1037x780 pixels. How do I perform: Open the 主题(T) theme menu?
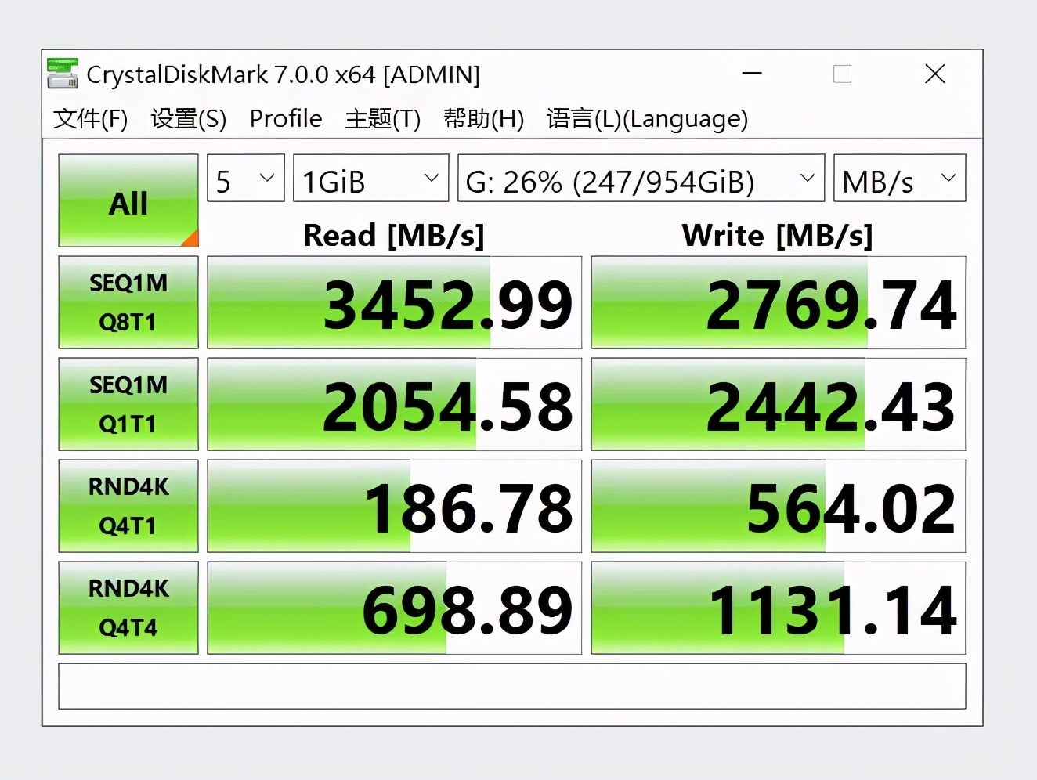click(x=382, y=119)
